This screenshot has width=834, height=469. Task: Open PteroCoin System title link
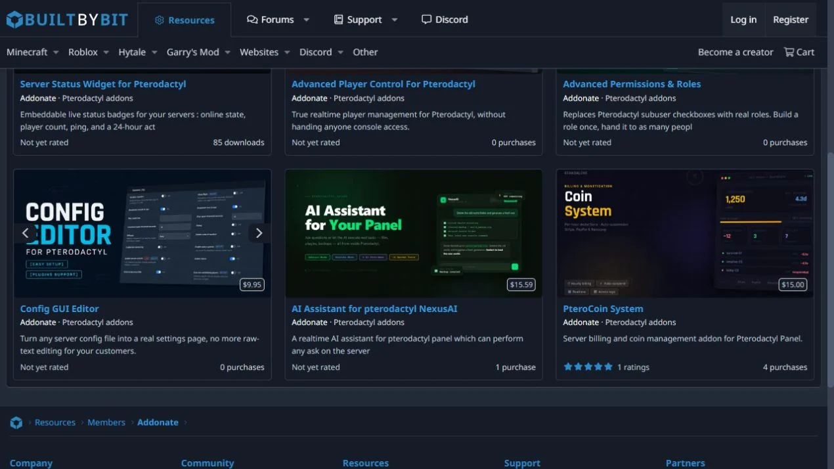(x=603, y=309)
